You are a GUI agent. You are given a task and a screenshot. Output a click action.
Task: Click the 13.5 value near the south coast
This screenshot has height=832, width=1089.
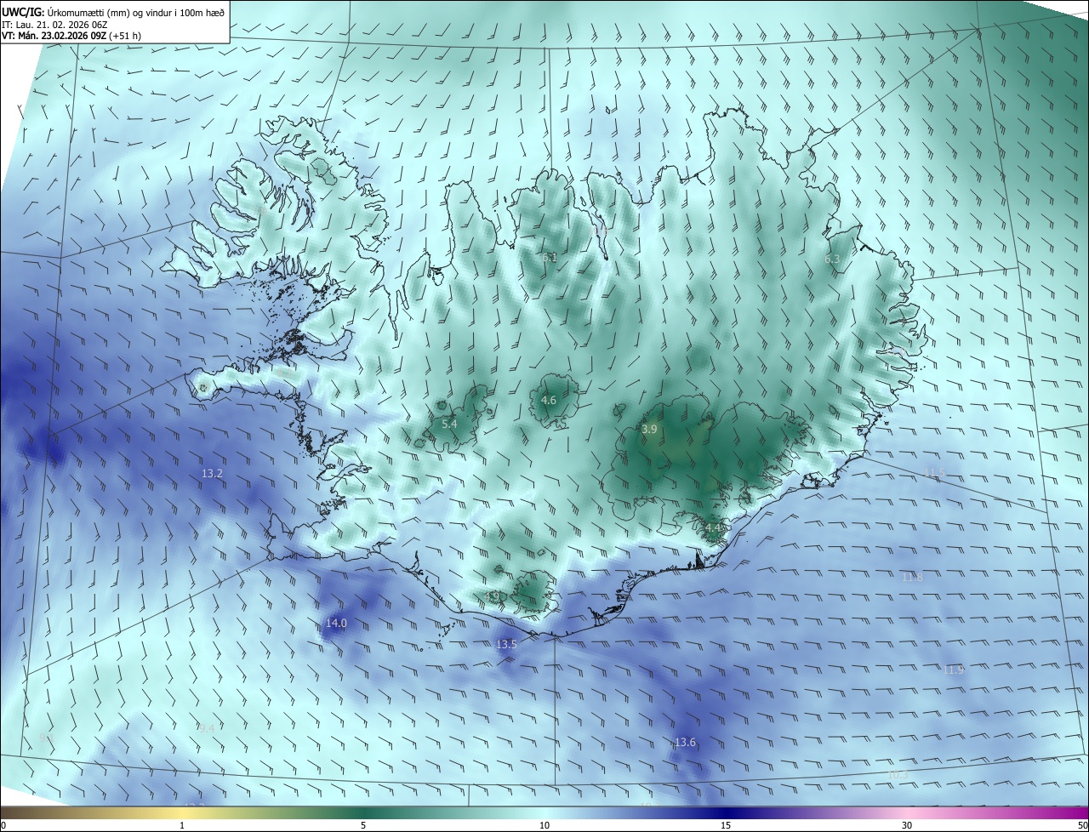(x=506, y=645)
